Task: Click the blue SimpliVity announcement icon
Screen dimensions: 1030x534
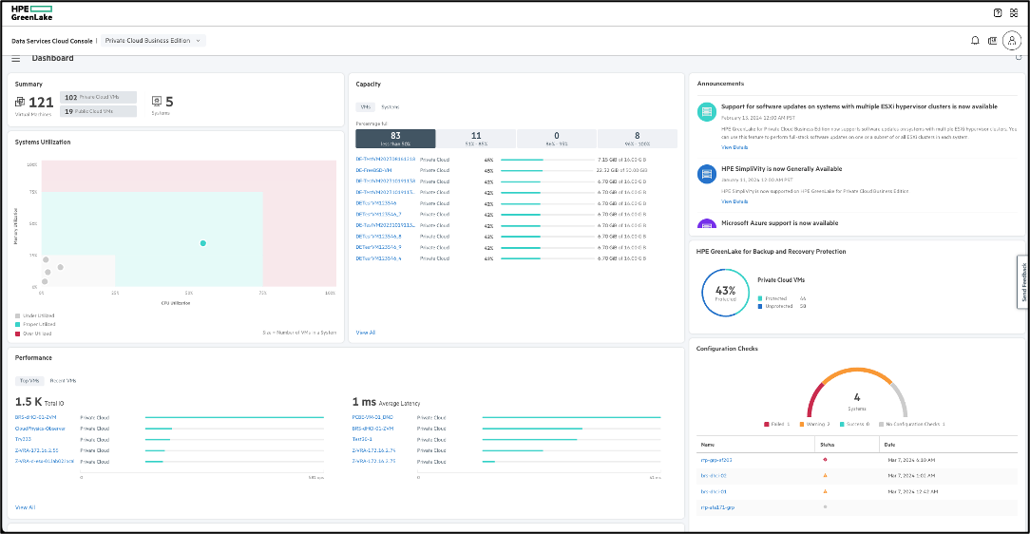Action: (x=707, y=174)
